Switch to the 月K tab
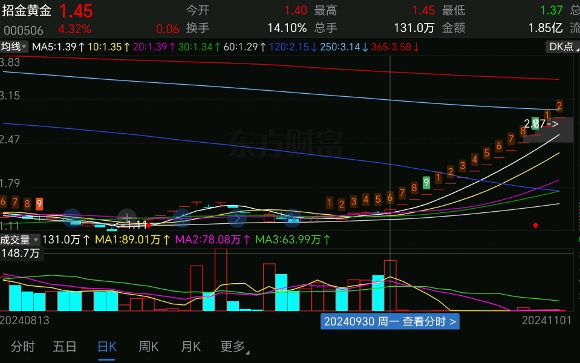 point(191,347)
